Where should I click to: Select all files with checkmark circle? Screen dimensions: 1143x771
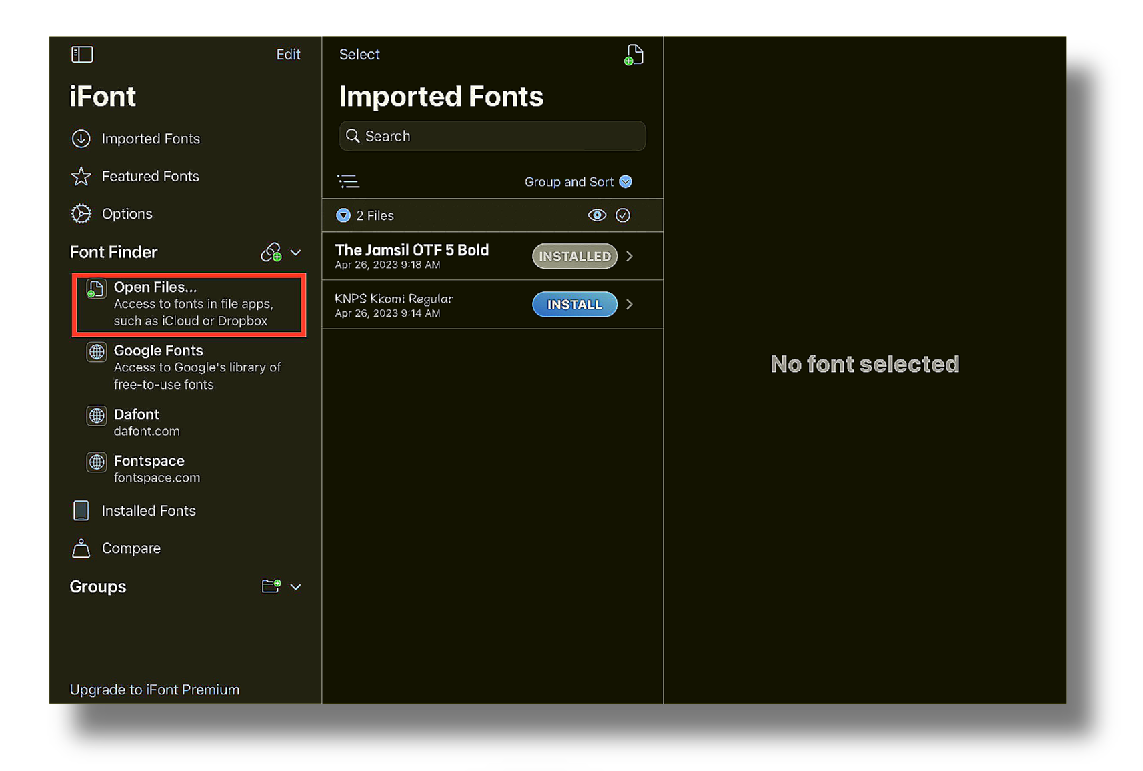coord(623,215)
